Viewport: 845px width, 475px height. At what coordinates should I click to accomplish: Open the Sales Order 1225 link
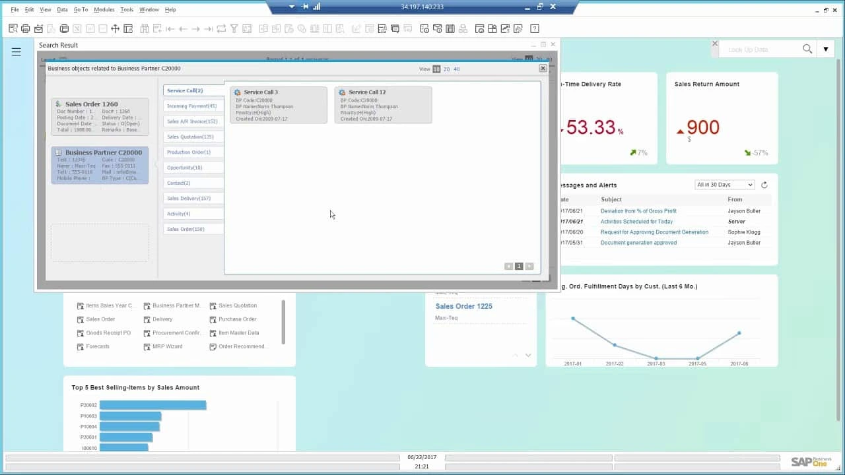tap(463, 306)
